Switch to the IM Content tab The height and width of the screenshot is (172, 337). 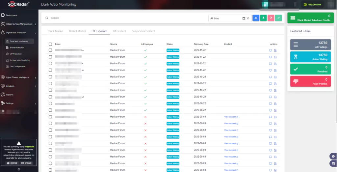pos(119,31)
